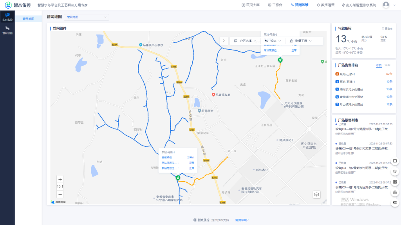
Task: Click ranking row 清河乡污水处理站
Action: [x=364, y=89]
